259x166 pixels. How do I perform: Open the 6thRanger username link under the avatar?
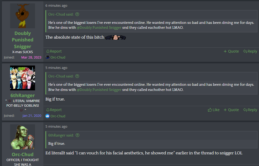(x=23, y=95)
